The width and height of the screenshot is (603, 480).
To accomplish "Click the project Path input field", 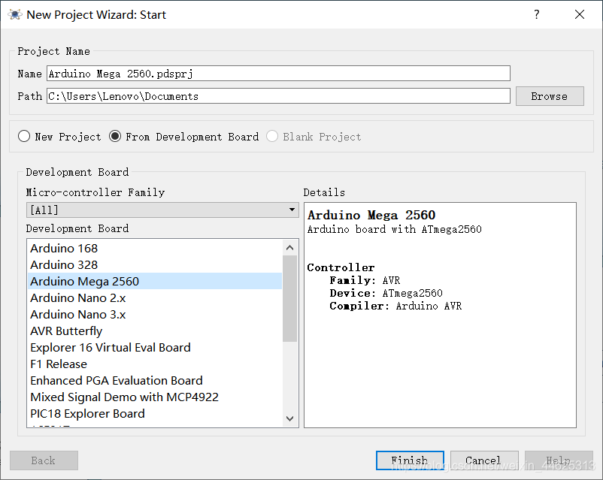I will [x=278, y=95].
